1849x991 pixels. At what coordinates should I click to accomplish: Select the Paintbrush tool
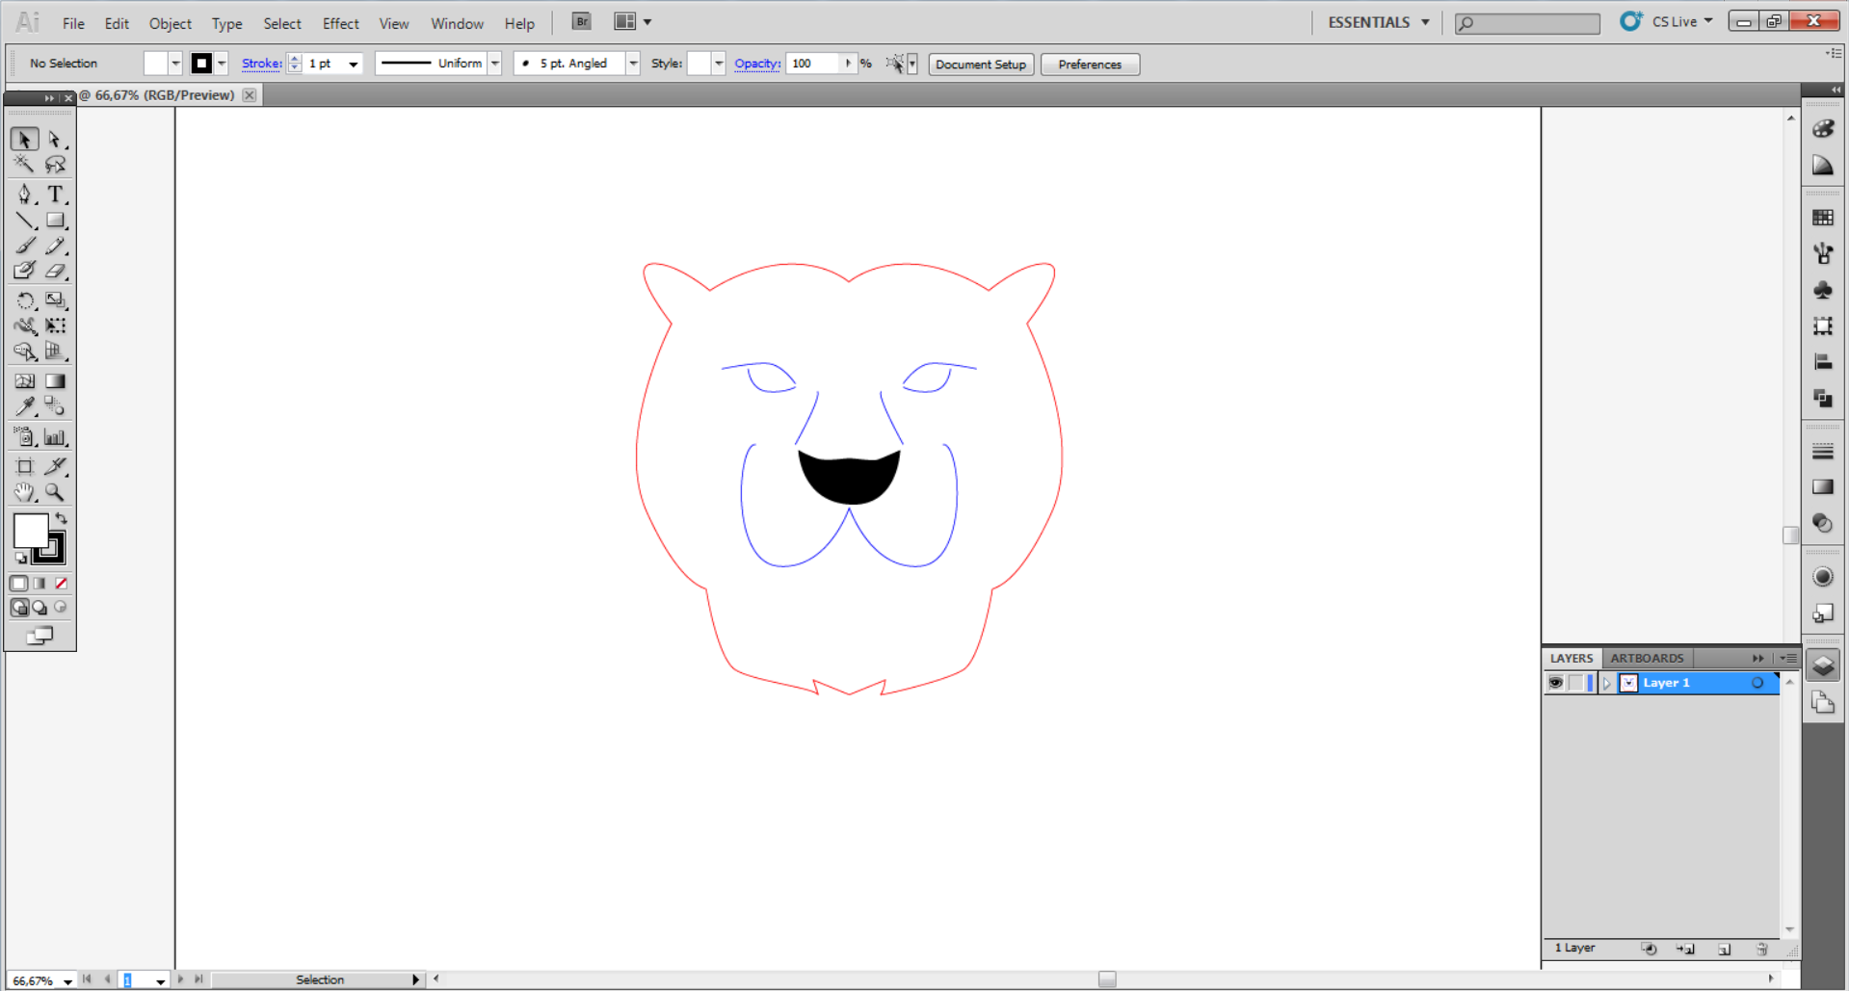(x=25, y=247)
